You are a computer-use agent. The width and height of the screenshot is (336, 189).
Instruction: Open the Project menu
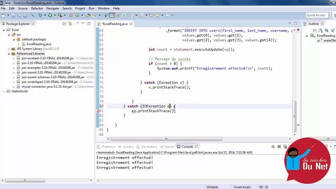80,8
